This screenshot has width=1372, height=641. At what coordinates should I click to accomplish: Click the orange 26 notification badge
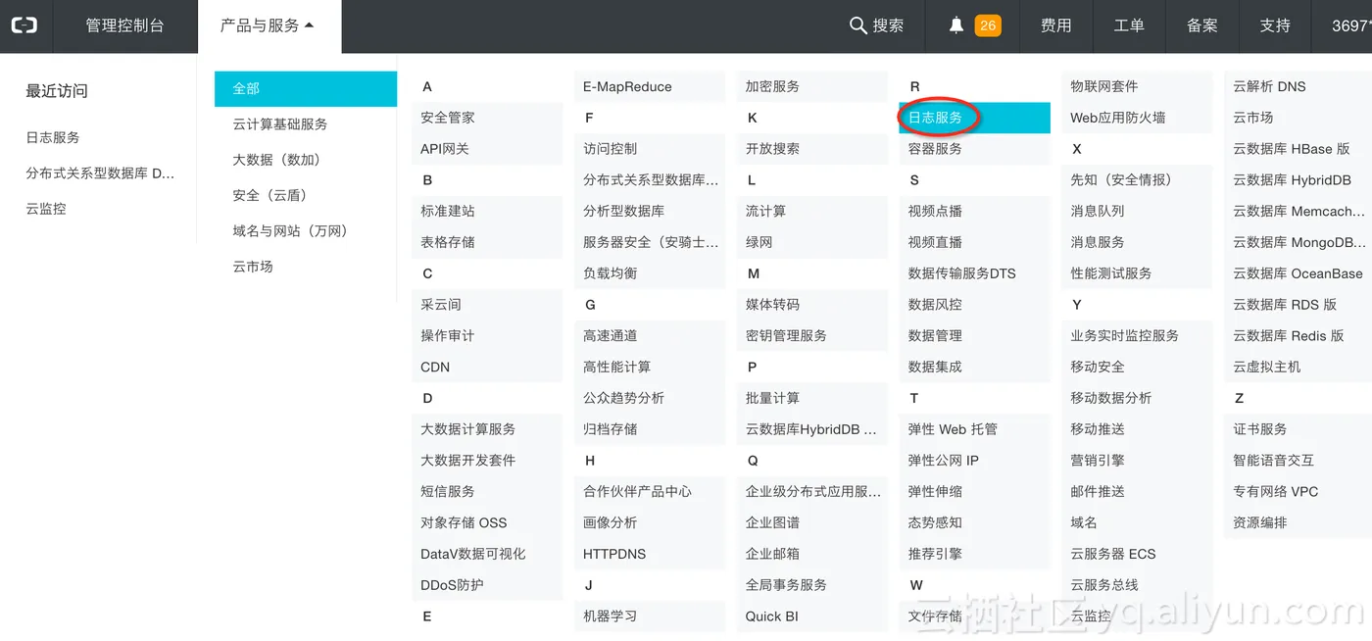(x=988, y=25)
